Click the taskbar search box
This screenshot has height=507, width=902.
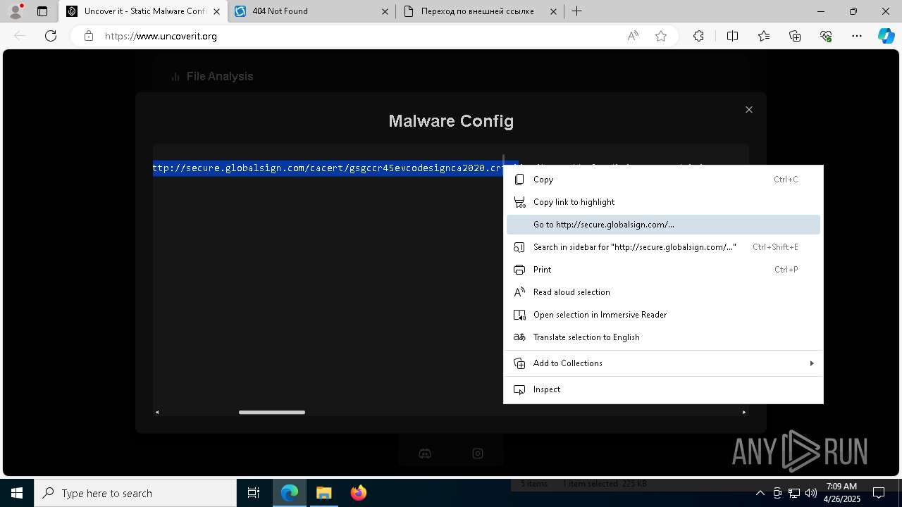coord(135,493)
